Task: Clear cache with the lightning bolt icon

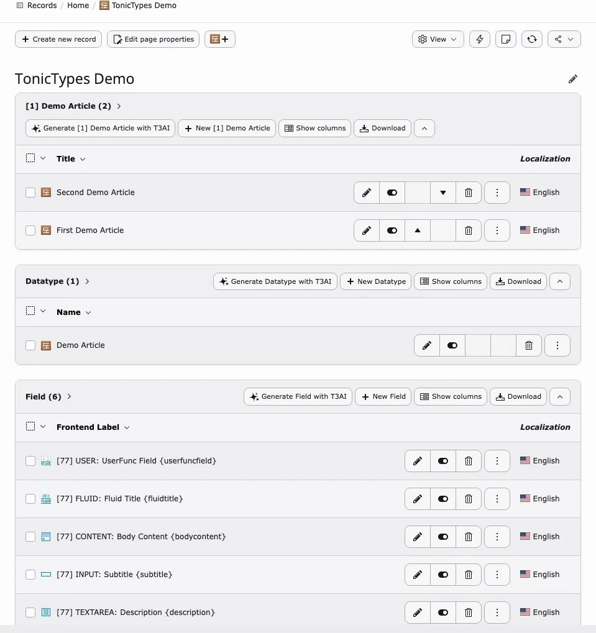Action: [480, 39]
